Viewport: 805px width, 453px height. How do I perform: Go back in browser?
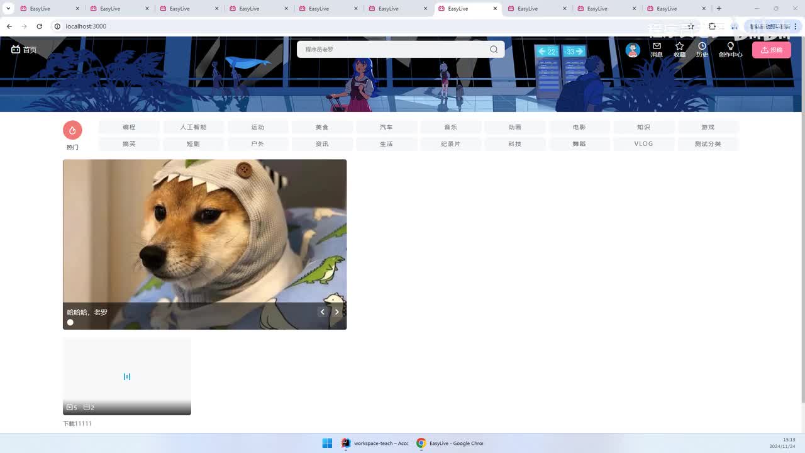coord(9,26)
